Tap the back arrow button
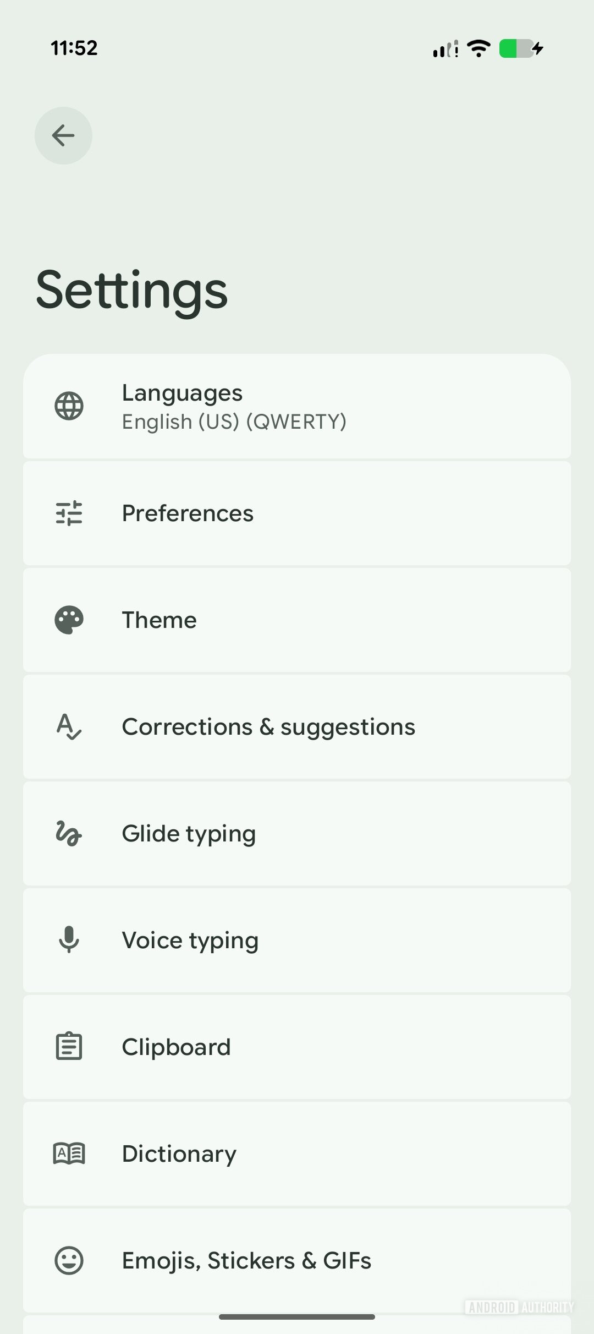 (63, 135)
